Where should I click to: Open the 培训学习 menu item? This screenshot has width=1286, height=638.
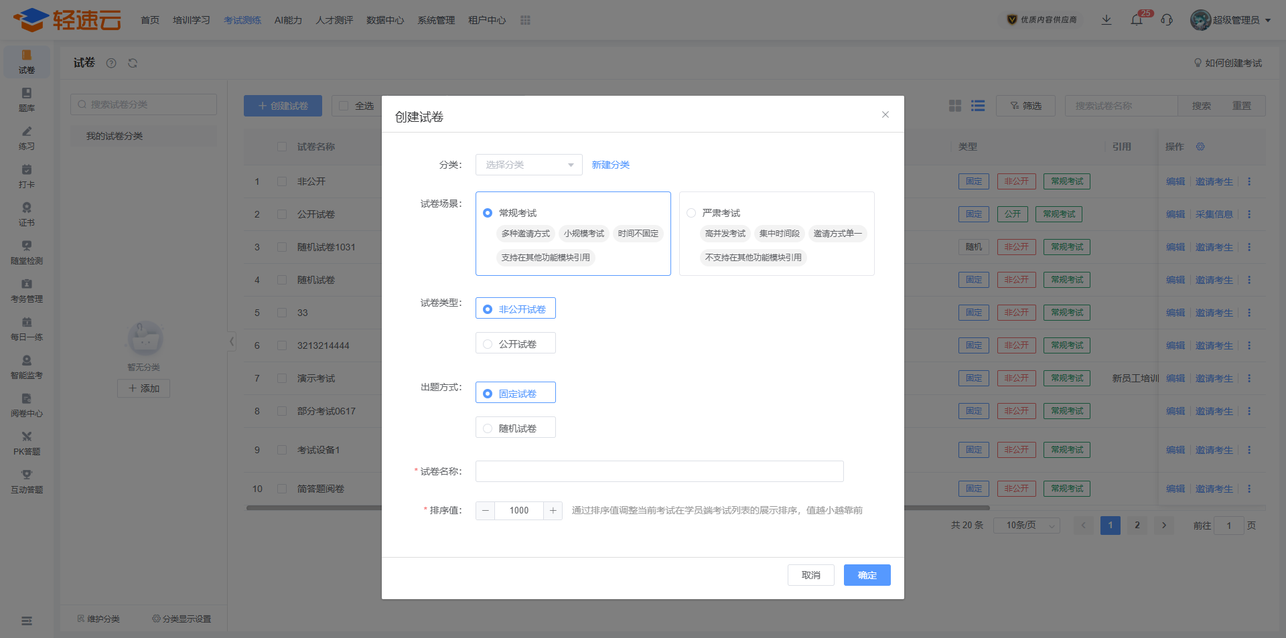[x=192, y=20]
